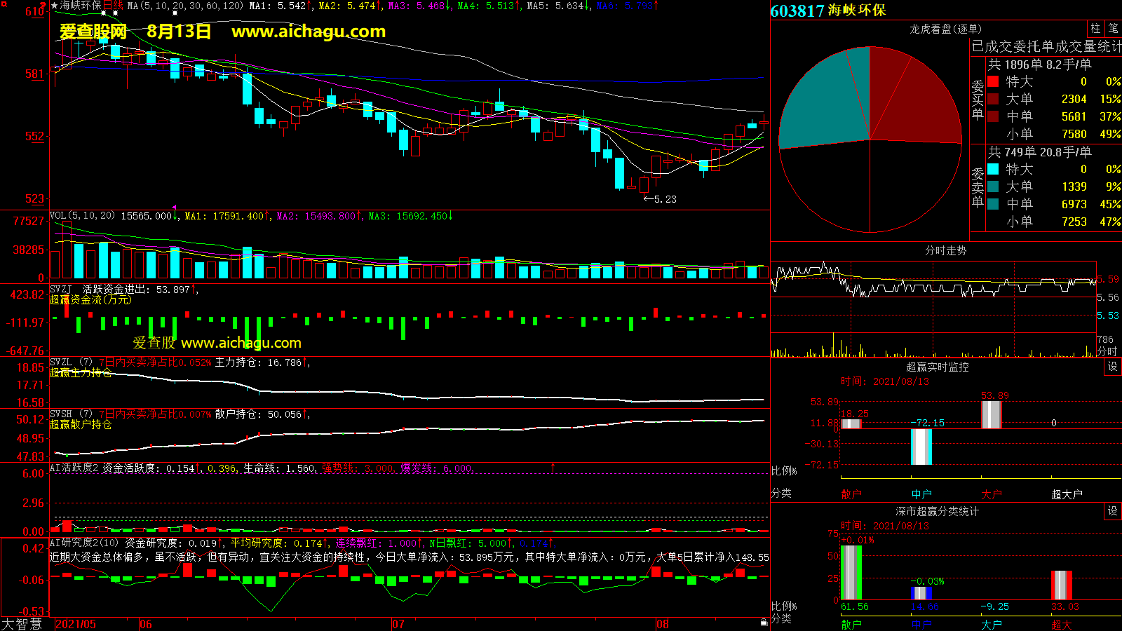Screen dimensions: 1122x631
Task: Select the 龙虎看盘(逐单) panel title
Action: click(x=945, y=29)
